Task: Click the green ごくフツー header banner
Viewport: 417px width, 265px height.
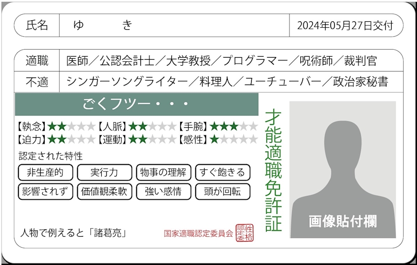Action: 137,104
